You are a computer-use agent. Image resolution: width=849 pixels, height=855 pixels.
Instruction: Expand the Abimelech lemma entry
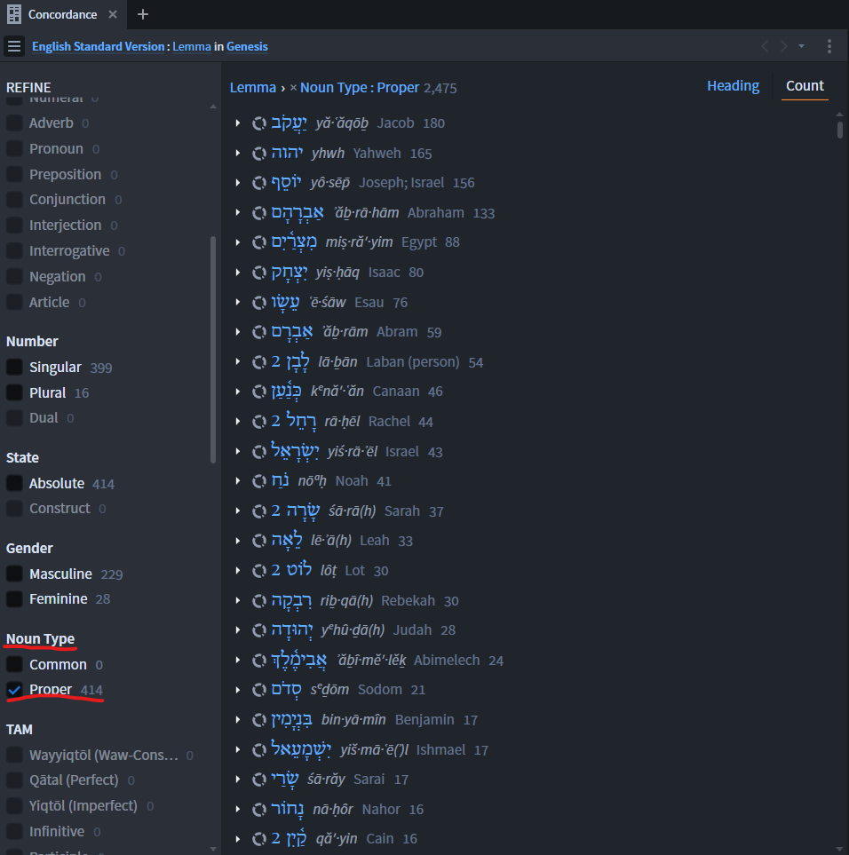[238, 661]
